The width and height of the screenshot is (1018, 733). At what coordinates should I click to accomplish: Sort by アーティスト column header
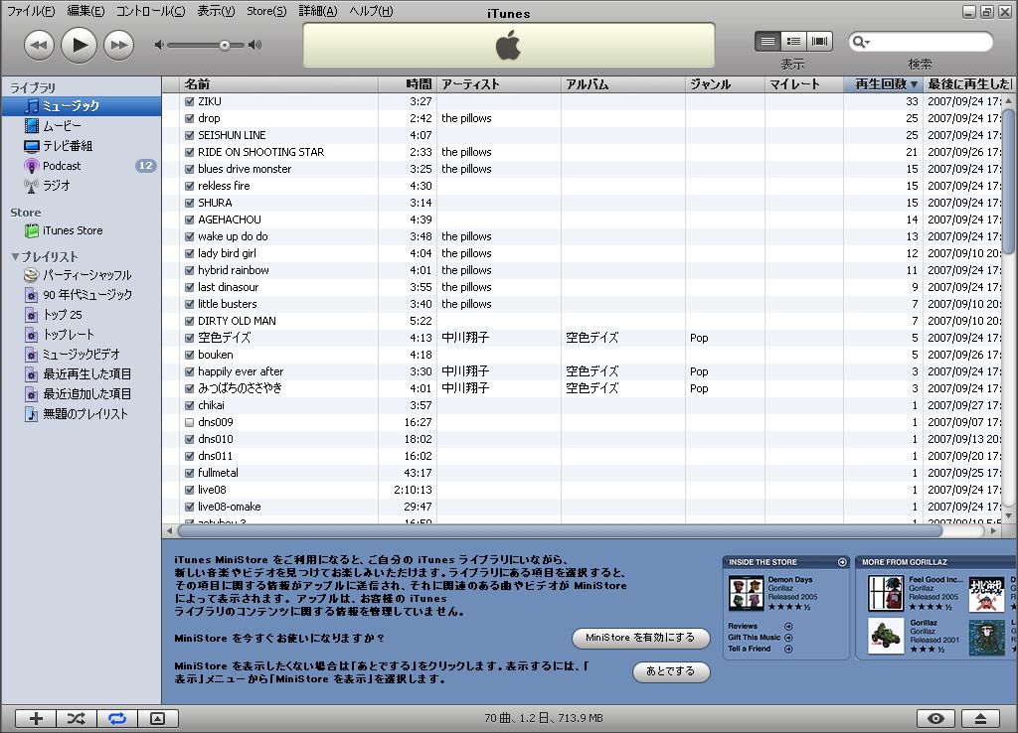point(499,84)
